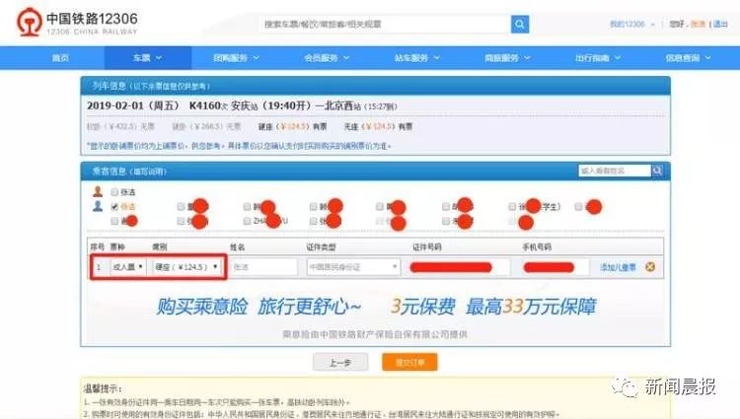740x419 pixels.
Task: Click the orange 提交订单 submit order button
Action: (409, 363)
